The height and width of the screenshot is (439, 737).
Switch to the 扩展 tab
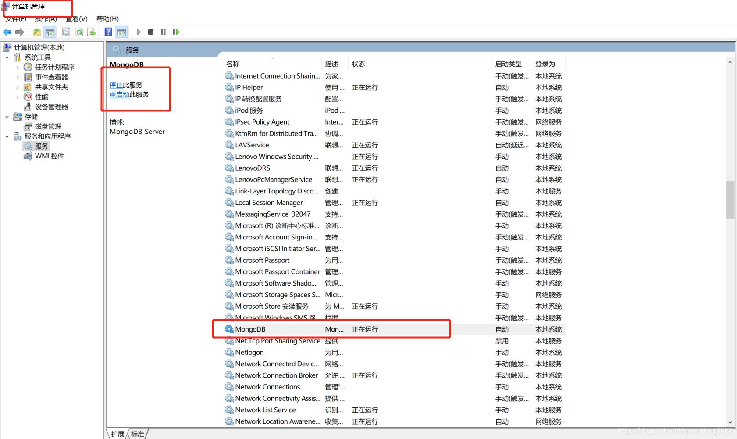[x=117, y=434]
